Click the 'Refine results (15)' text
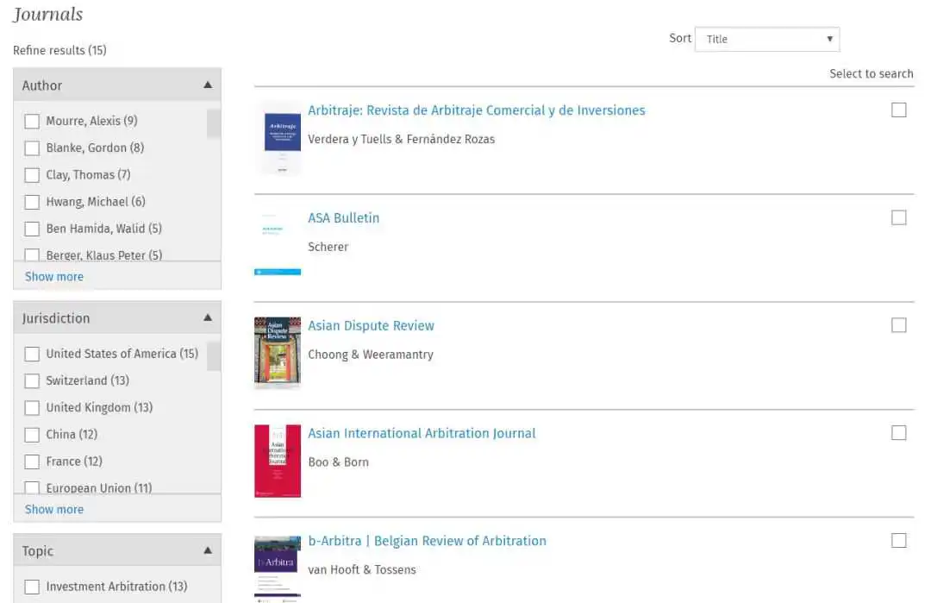Viewport: 931px width, 603px height. coord(60,51)
